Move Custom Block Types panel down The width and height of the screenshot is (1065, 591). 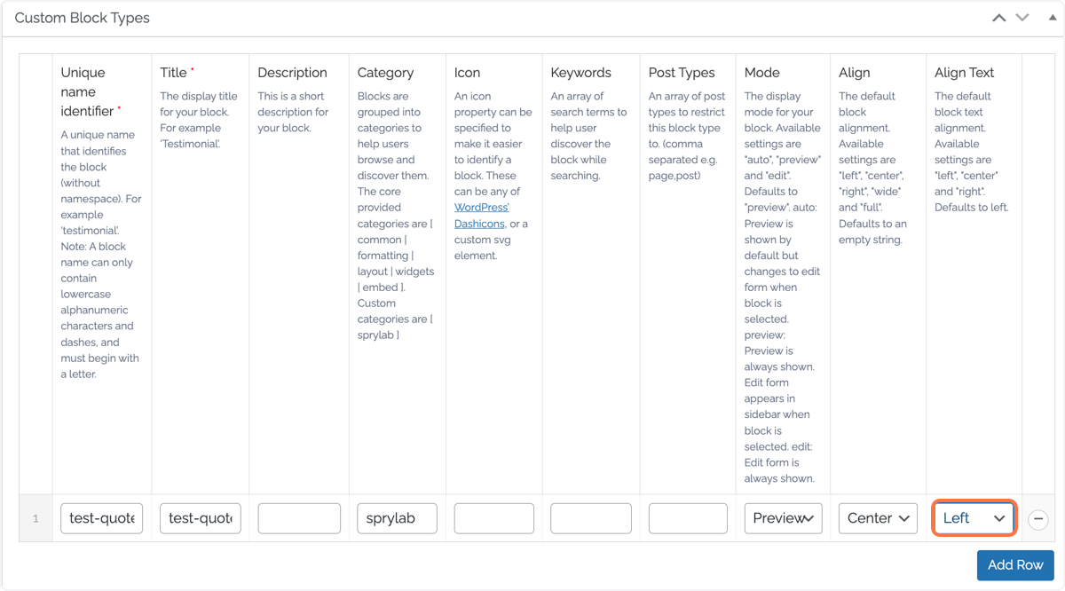[1022, 18]
